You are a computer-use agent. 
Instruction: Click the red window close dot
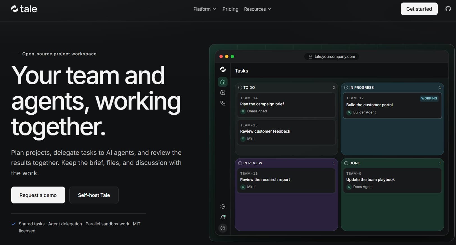pos(221,56)
